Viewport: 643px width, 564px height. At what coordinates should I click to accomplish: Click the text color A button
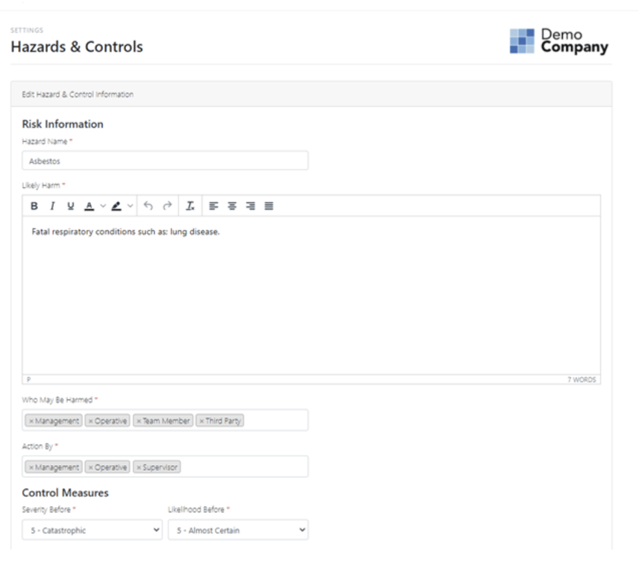pyautogui.click(x=89, y=206)
